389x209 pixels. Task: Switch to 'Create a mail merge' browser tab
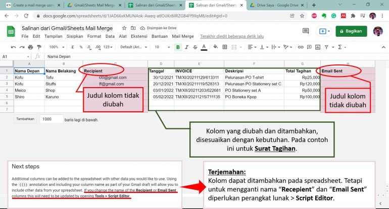(34, 5)
